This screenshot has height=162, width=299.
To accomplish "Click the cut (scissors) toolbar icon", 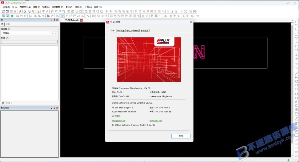I will [x=25, y=11].
